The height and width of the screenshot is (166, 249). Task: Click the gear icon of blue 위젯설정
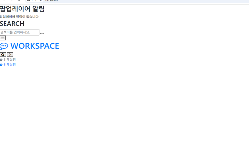[1, 65]
